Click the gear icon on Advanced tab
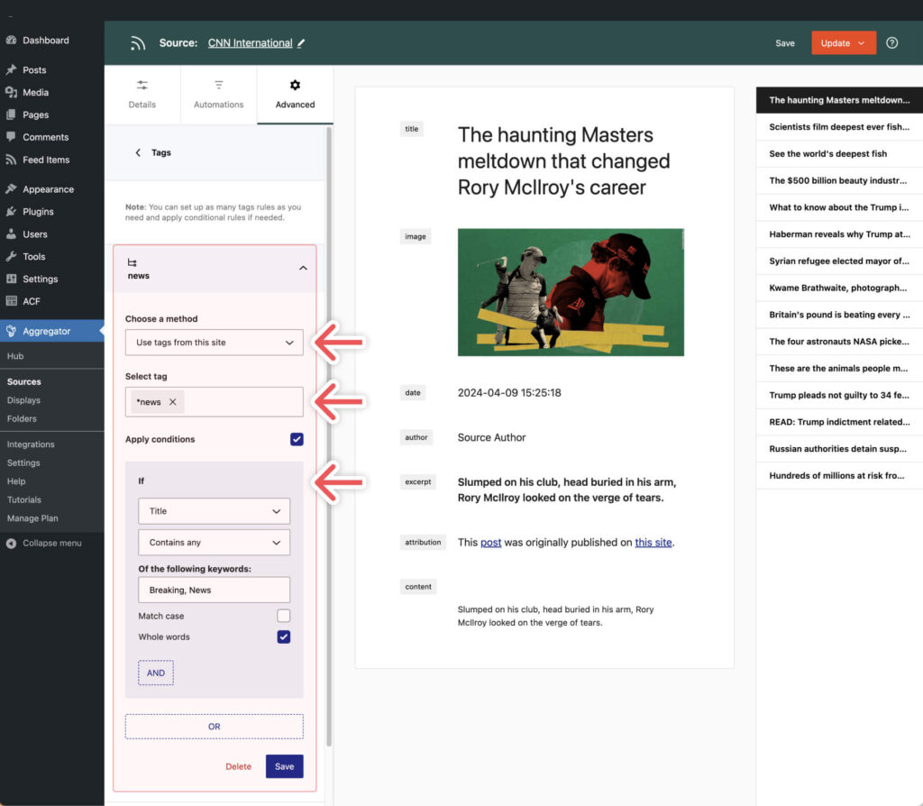 click(x=295, y=86)
